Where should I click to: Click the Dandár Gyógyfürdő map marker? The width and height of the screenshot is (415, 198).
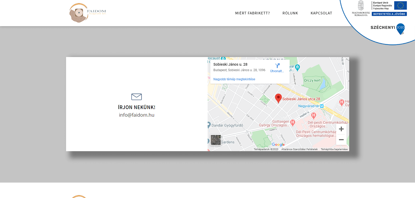tap(209, 125)
